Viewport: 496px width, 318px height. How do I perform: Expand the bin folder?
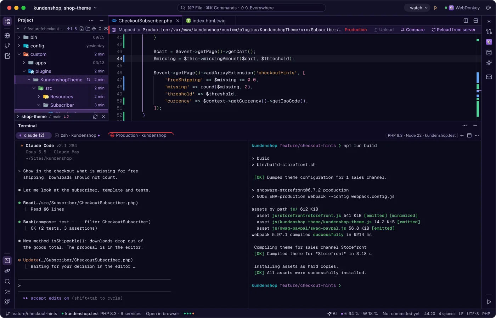pos(19,37)
